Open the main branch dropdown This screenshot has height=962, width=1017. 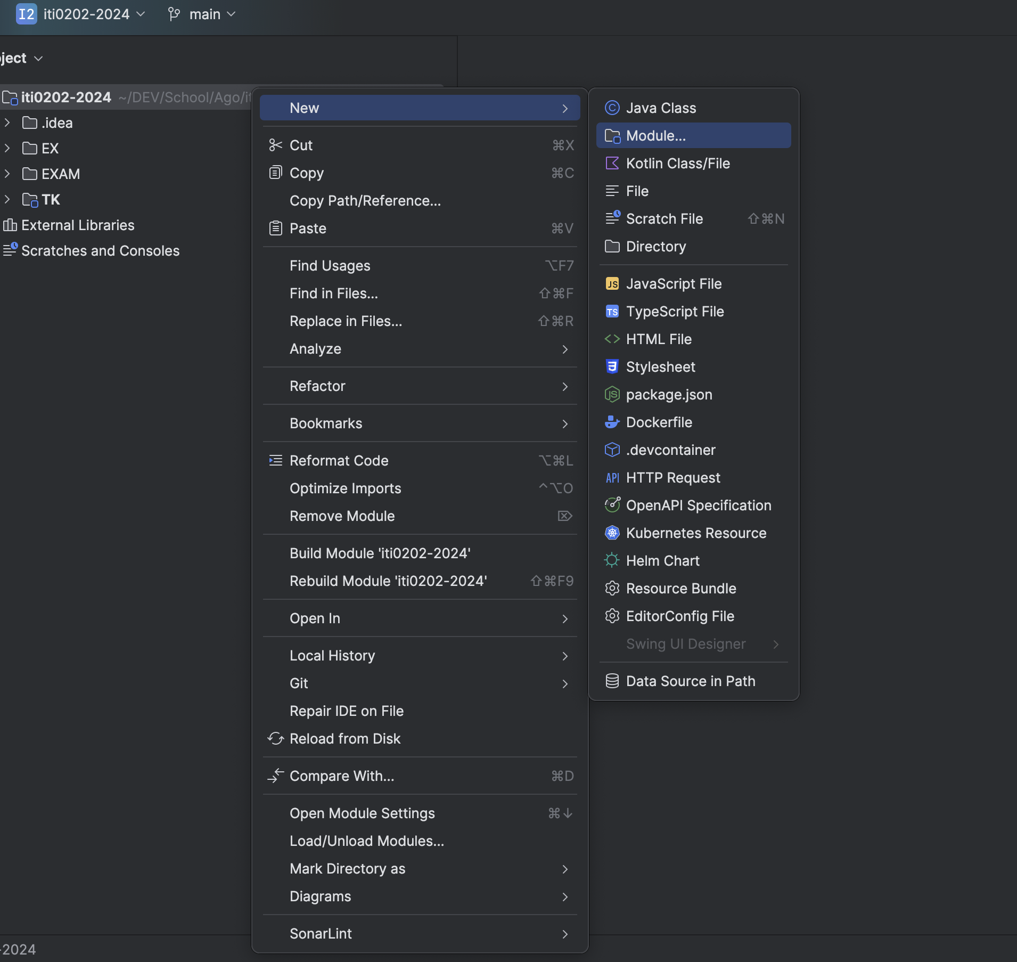coord(201,14)
